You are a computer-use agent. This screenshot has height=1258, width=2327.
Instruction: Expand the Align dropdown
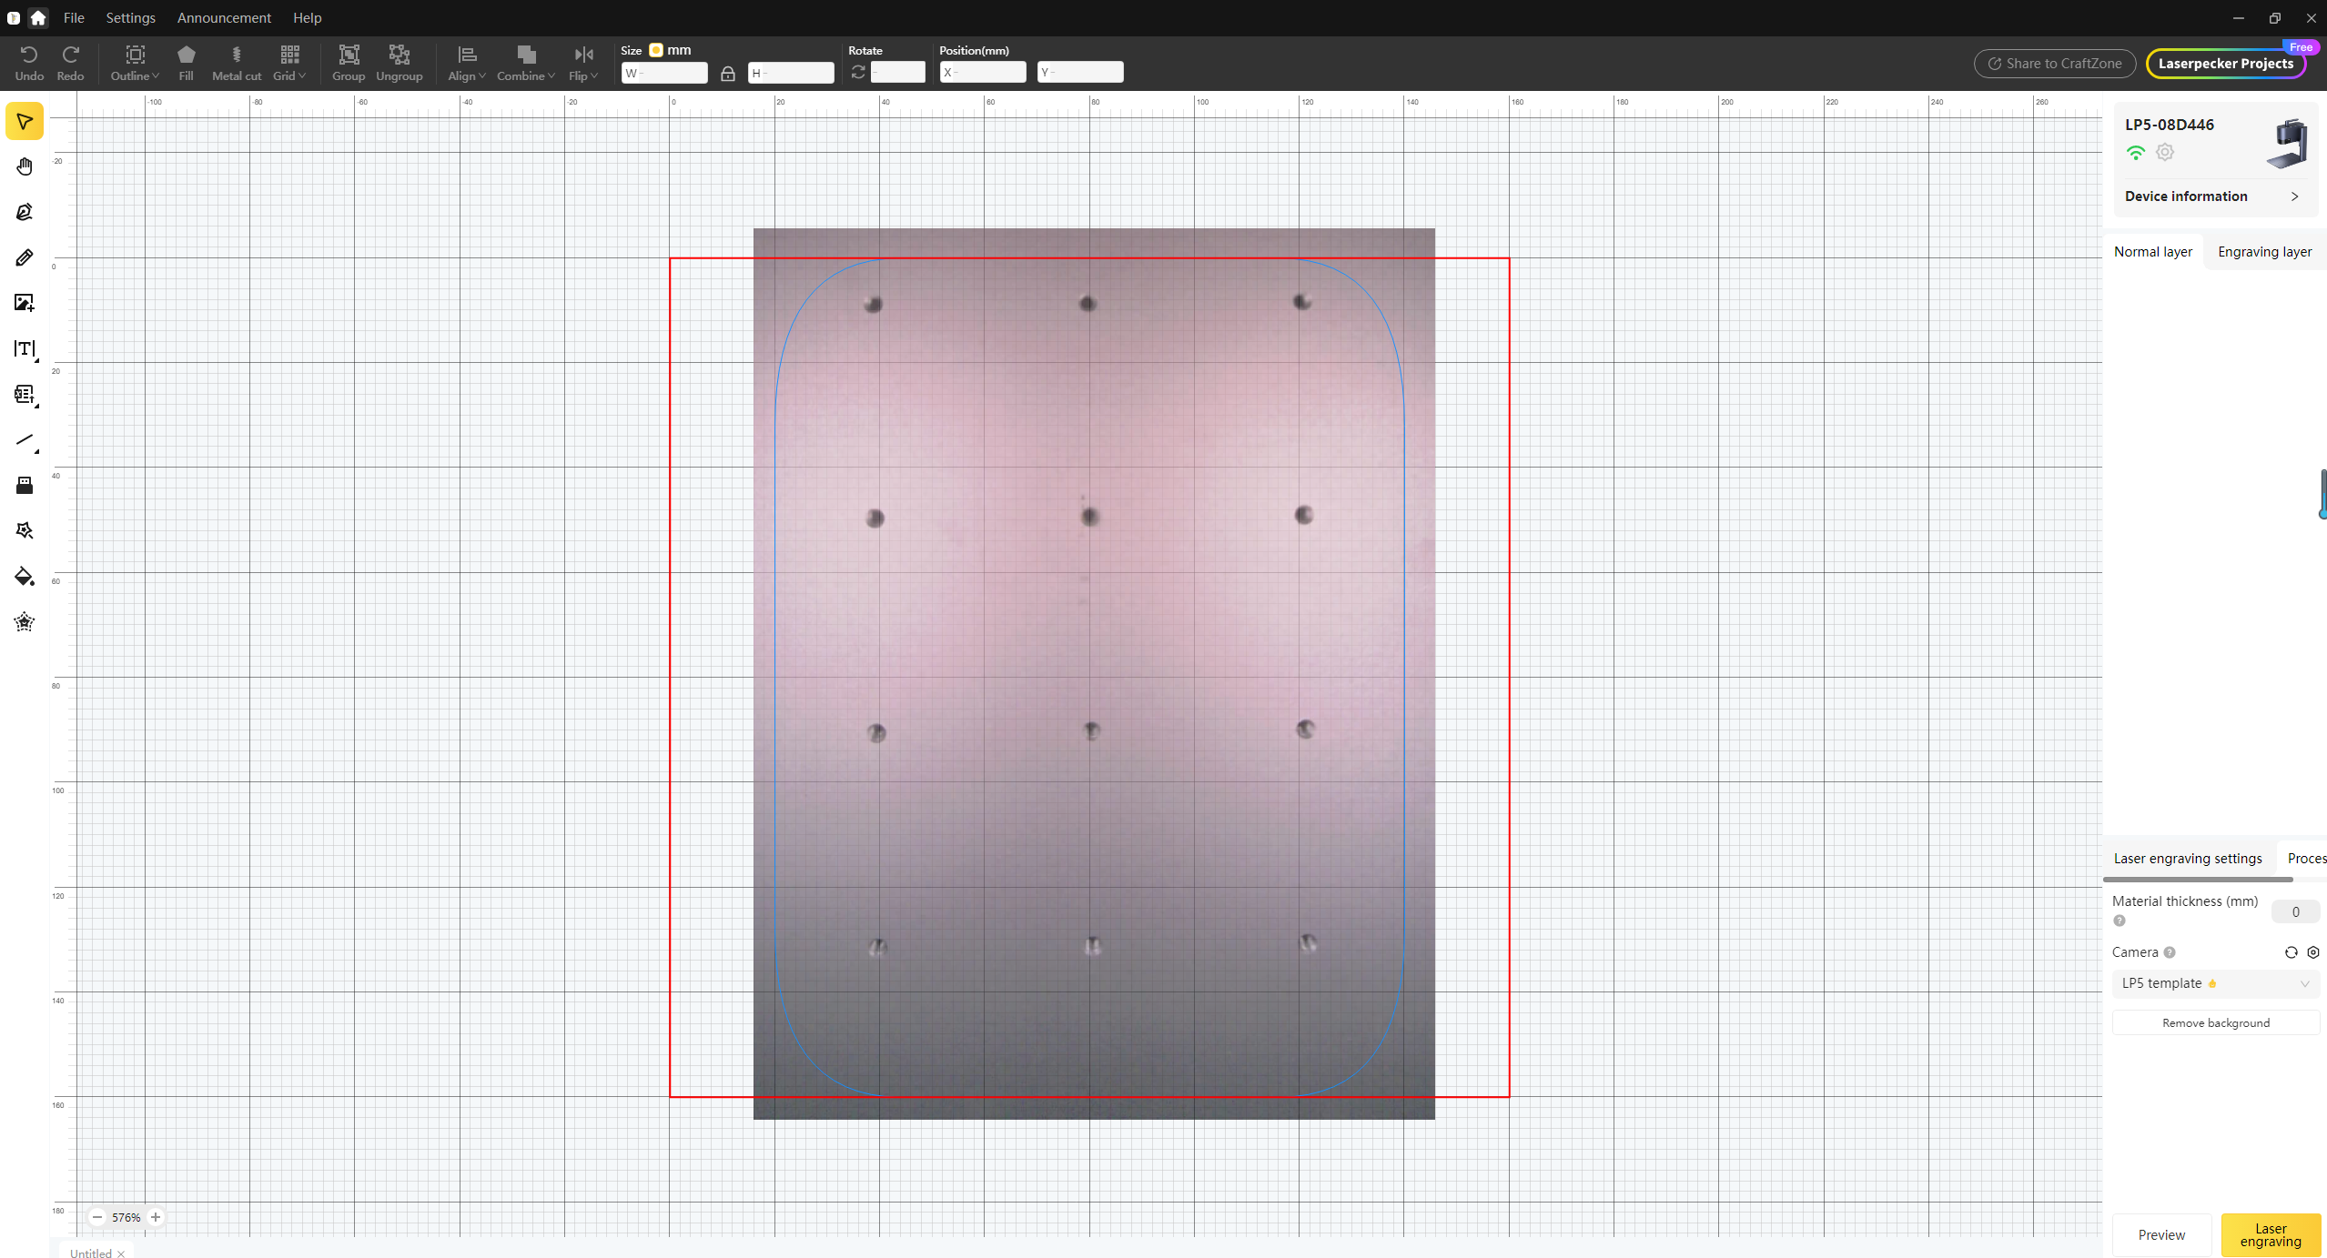466,63
